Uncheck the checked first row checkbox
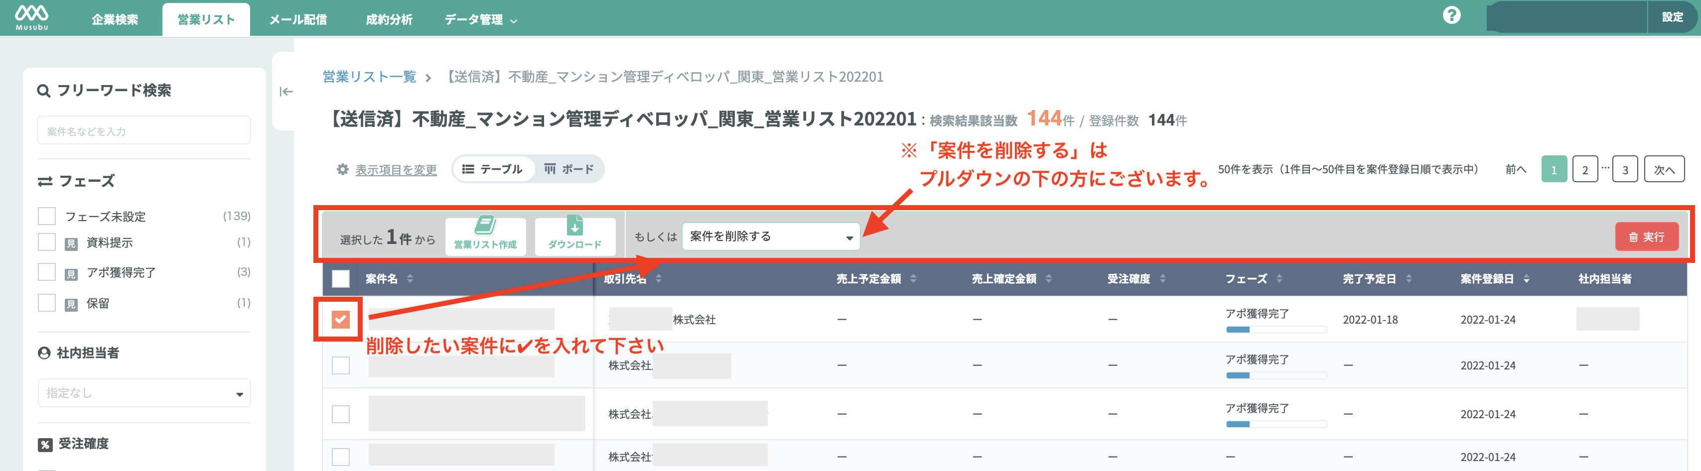 (x=341, y=320)
